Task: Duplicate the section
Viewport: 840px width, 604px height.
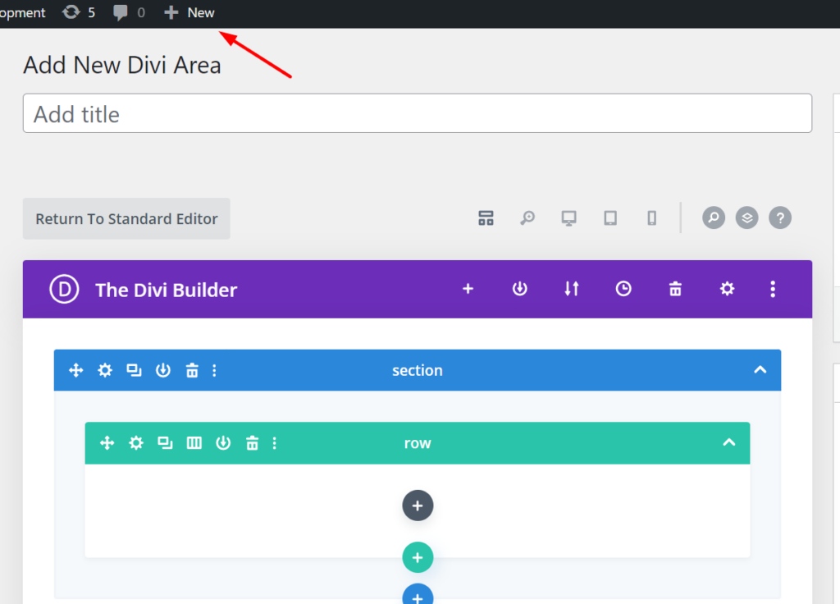Action: tap(134, 370)
